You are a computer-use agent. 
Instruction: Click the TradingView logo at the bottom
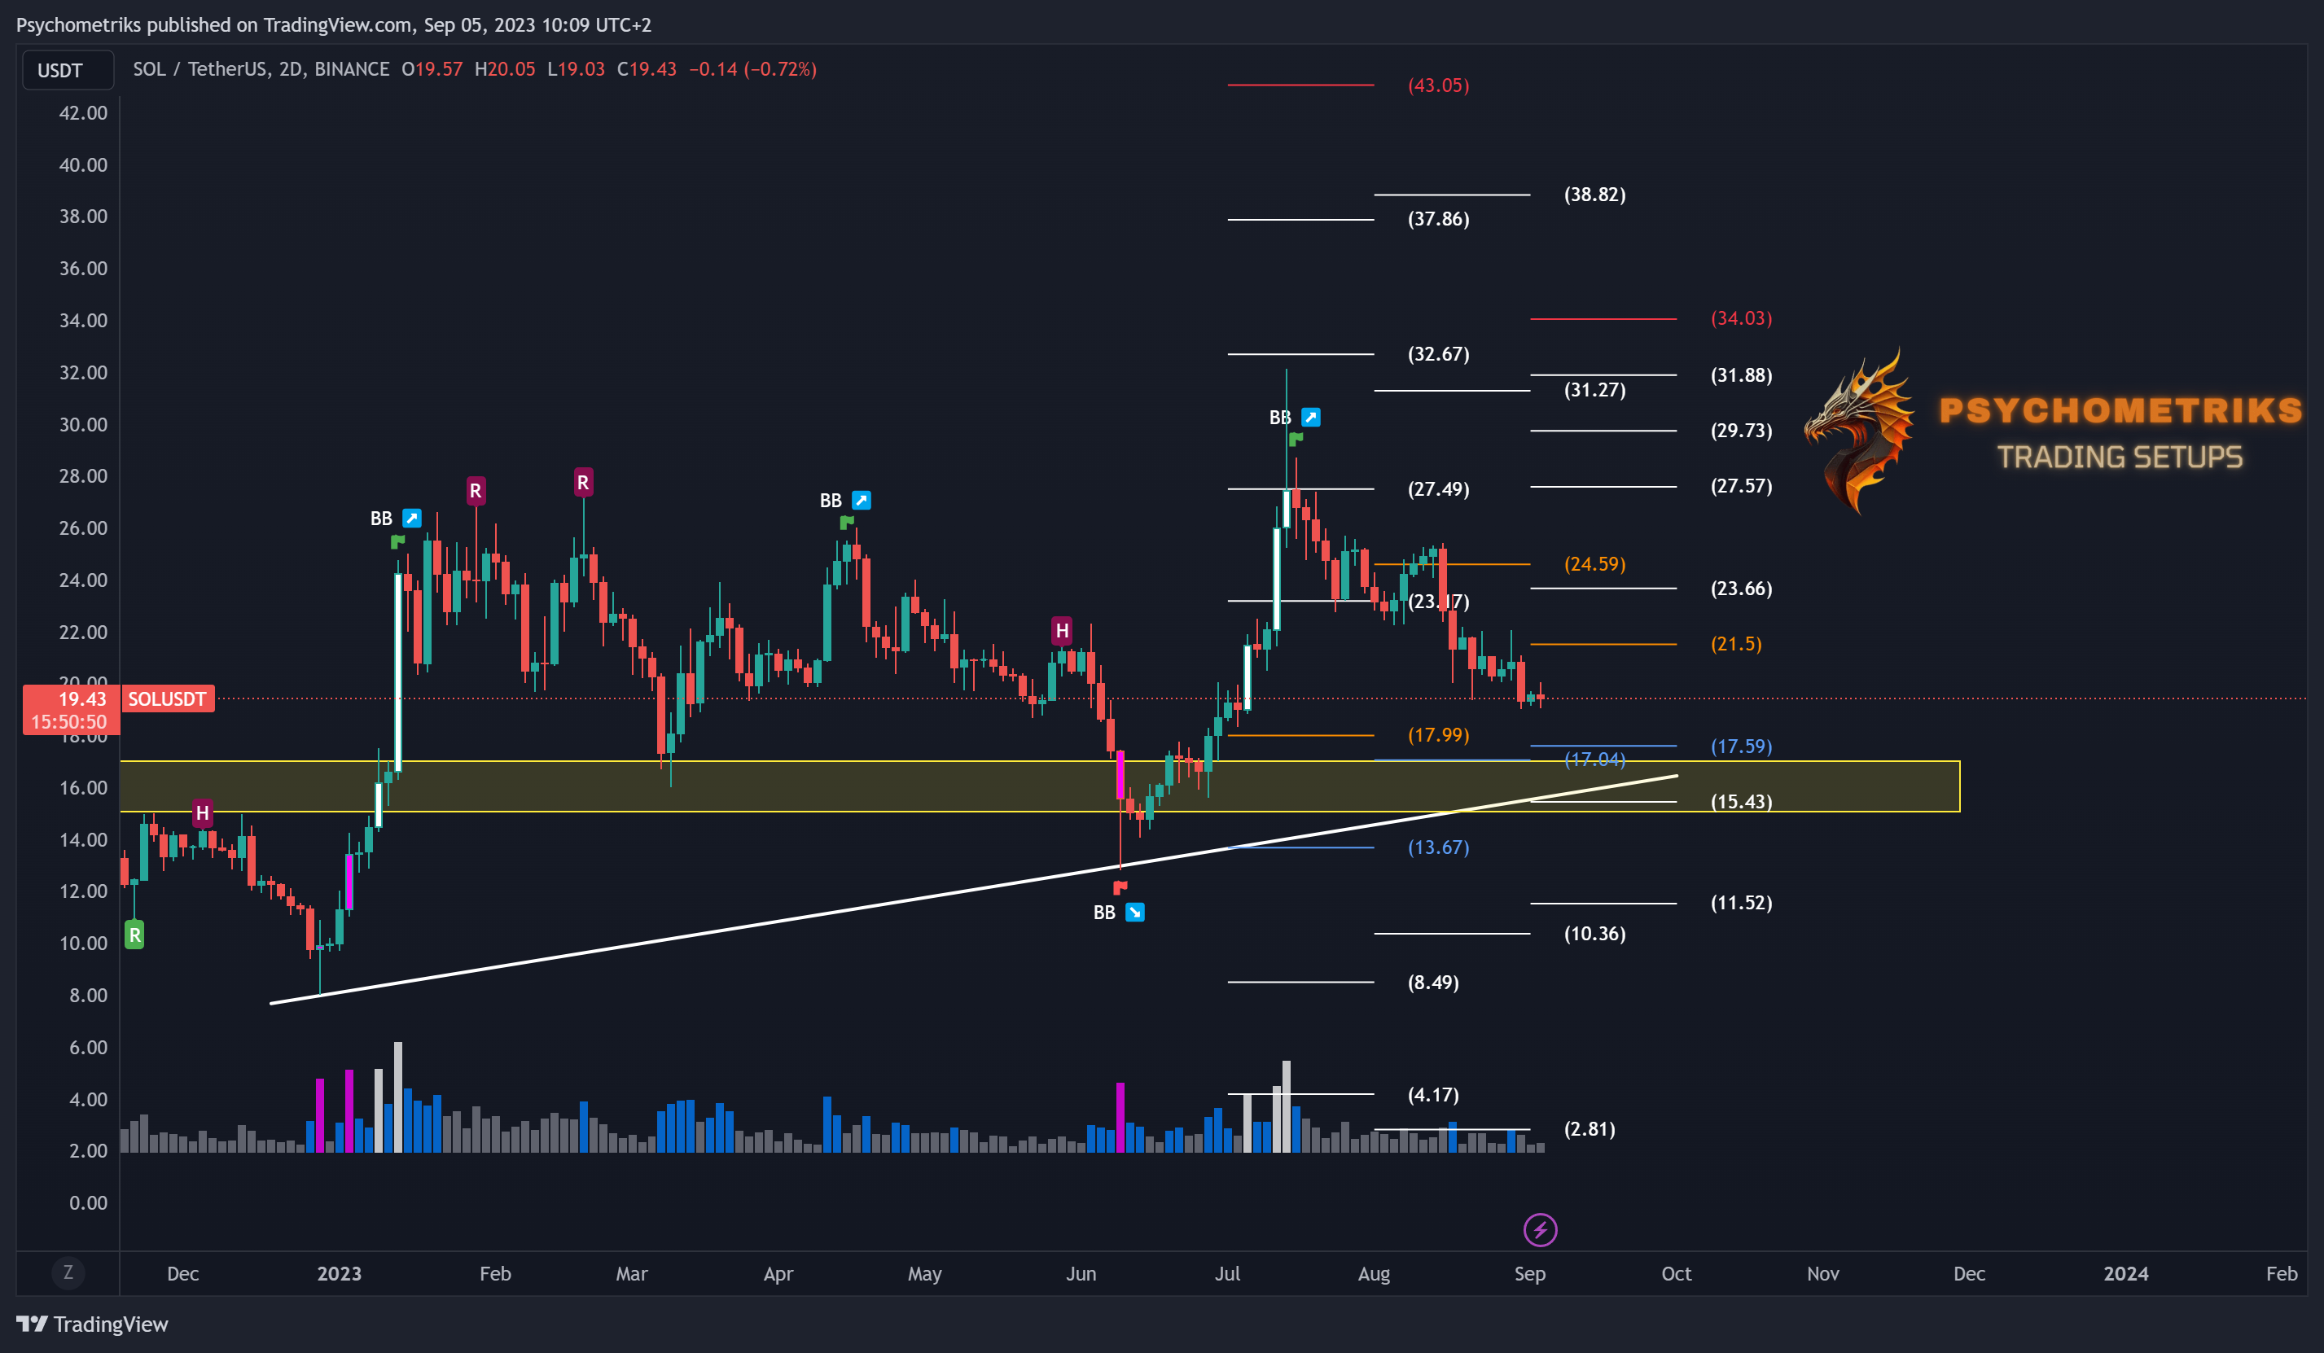(92, 1324)
